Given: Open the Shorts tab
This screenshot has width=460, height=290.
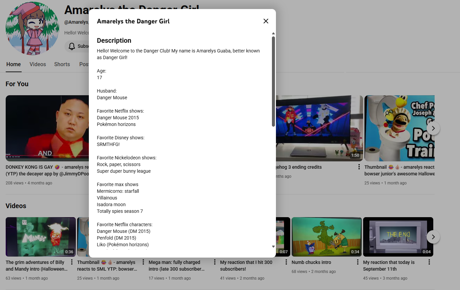Looking at the screenshot, I should [x=62, y=64].
